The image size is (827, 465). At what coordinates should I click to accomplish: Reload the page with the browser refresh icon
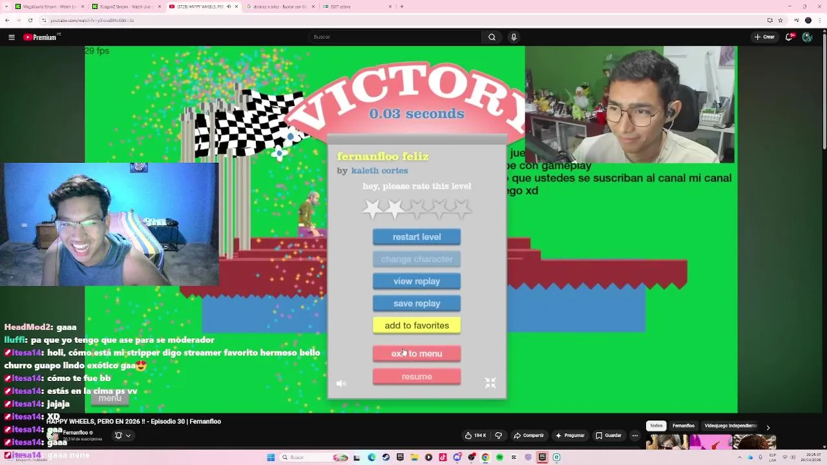30,20
